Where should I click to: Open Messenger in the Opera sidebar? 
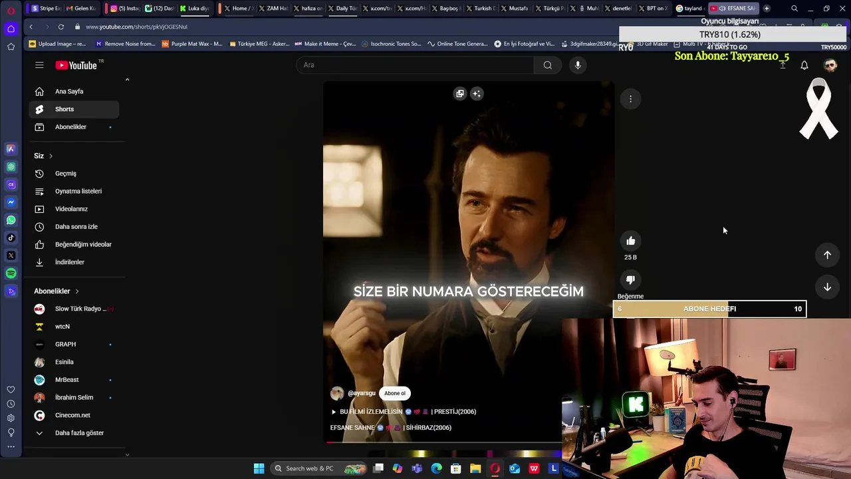[11, 202]
